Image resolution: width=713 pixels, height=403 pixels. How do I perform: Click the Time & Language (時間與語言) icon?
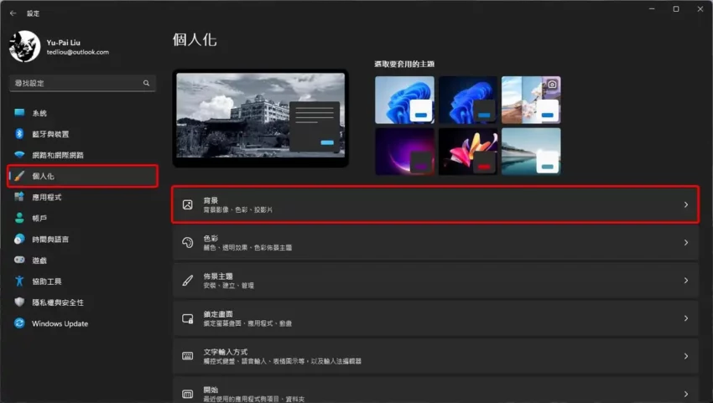19,239
